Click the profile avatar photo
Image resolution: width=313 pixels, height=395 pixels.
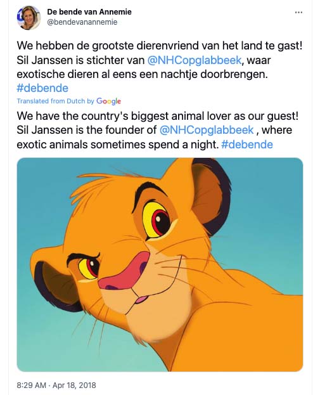29,18
